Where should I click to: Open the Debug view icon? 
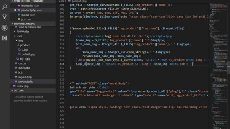pyautogui.click(x=5, y=28)
